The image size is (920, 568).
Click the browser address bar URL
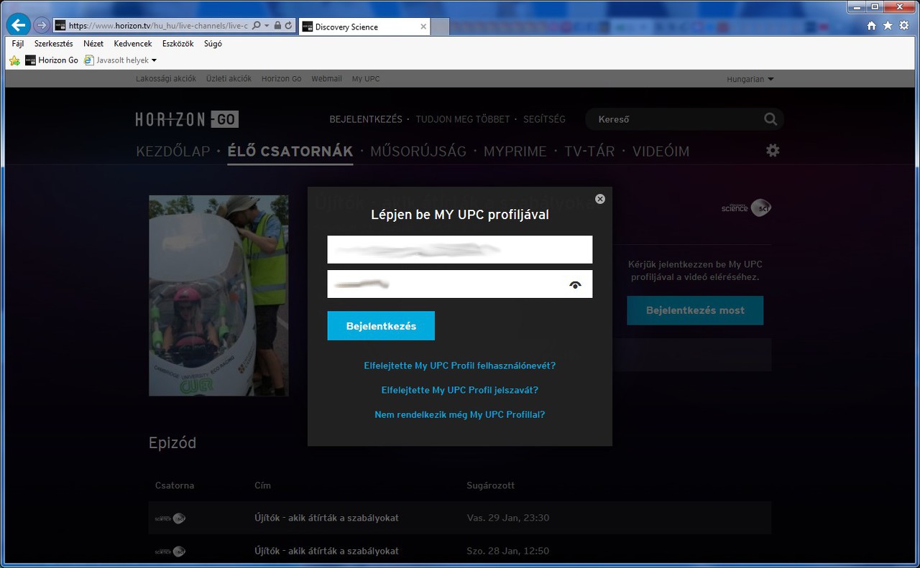point(158,26)
